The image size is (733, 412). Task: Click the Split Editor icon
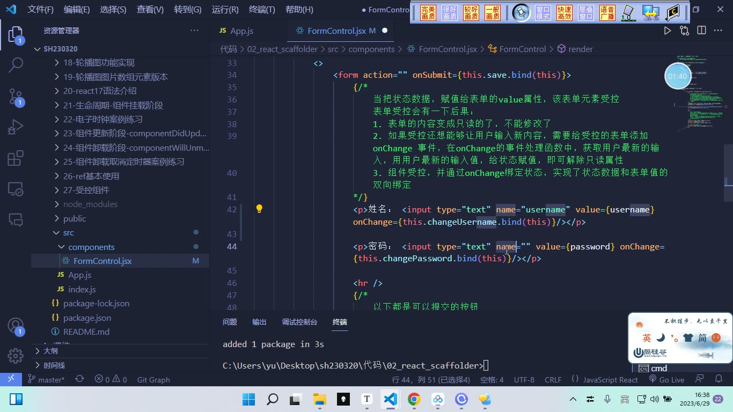(x=701, y=31)
